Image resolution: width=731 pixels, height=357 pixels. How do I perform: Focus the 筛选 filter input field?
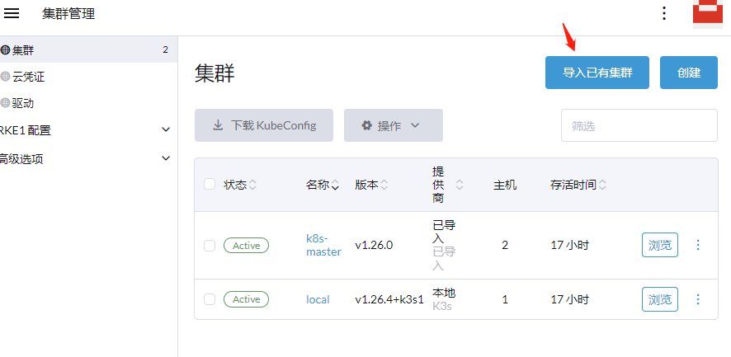639,125
